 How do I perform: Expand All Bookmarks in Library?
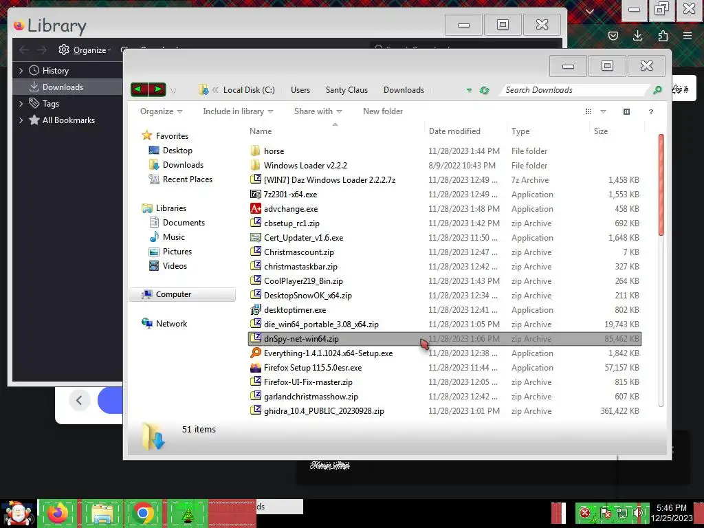click(21, 120)
